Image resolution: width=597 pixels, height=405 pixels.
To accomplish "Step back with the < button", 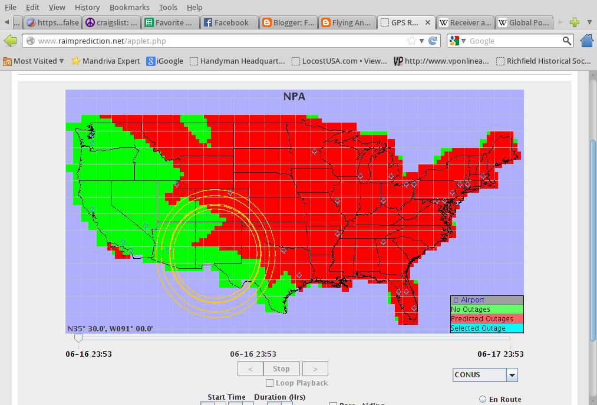I will [x=250, y=369].
